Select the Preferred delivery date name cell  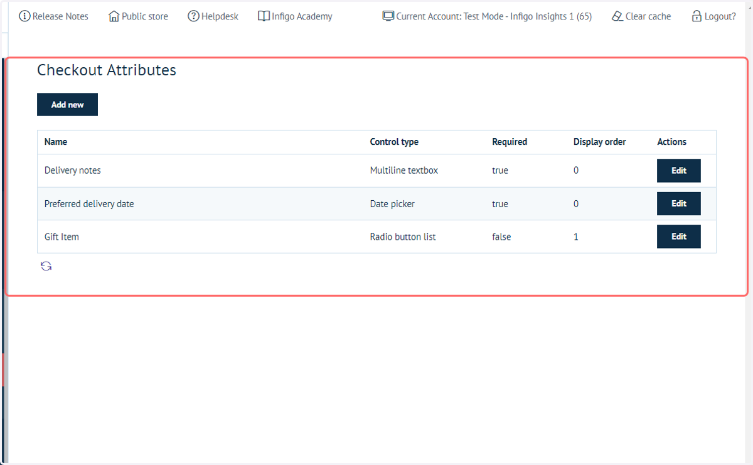point(89,204)
